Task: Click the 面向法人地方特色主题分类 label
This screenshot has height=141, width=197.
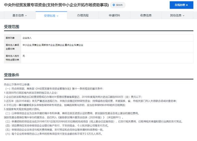Action: pyautogui.click(x=12, y=58)
